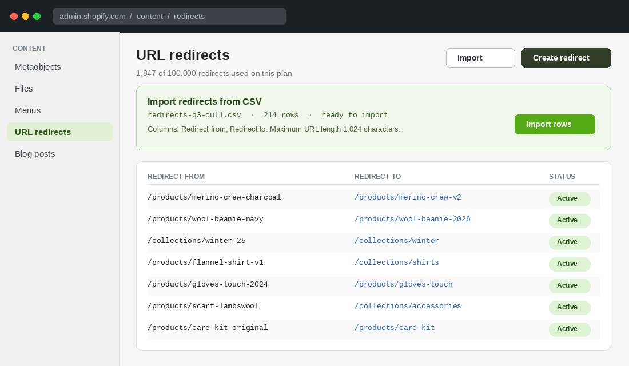Image resolution: width=629 pixels, height=366 pixels.
Task: Open /products/merino-crew-v2 redirect target link
Action: tap(408, 197)
